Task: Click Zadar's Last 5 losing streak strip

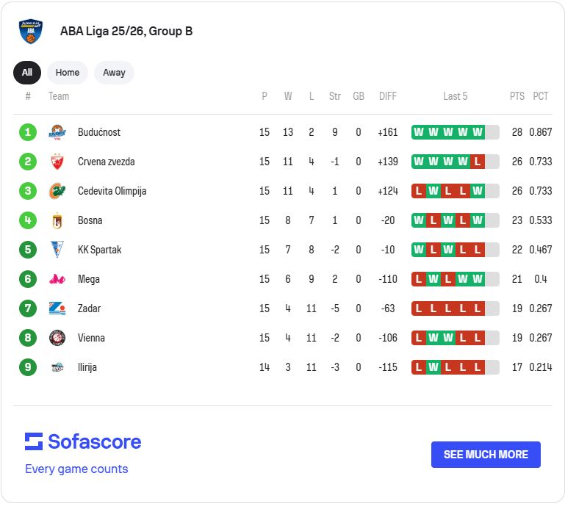Action: (x=455, y=308)
